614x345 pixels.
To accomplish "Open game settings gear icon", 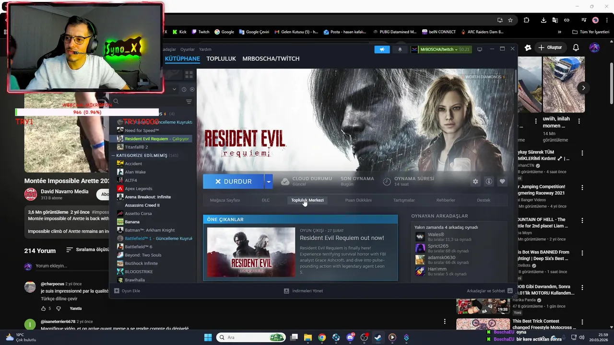I will tap(475, 182).
